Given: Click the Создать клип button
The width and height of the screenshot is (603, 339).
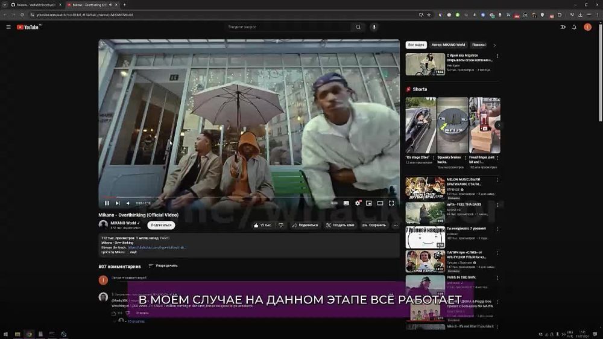Looking at the screenshot, I should tap(340, 225).
